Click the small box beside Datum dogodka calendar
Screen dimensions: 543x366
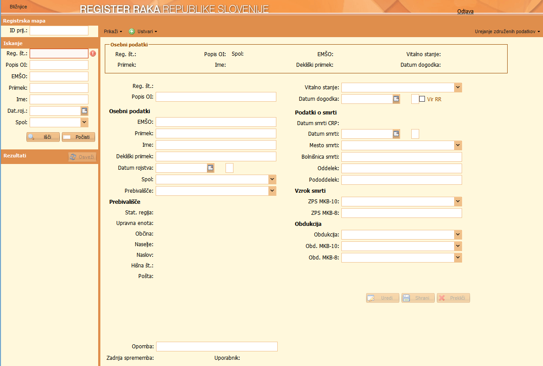[415, 99]
